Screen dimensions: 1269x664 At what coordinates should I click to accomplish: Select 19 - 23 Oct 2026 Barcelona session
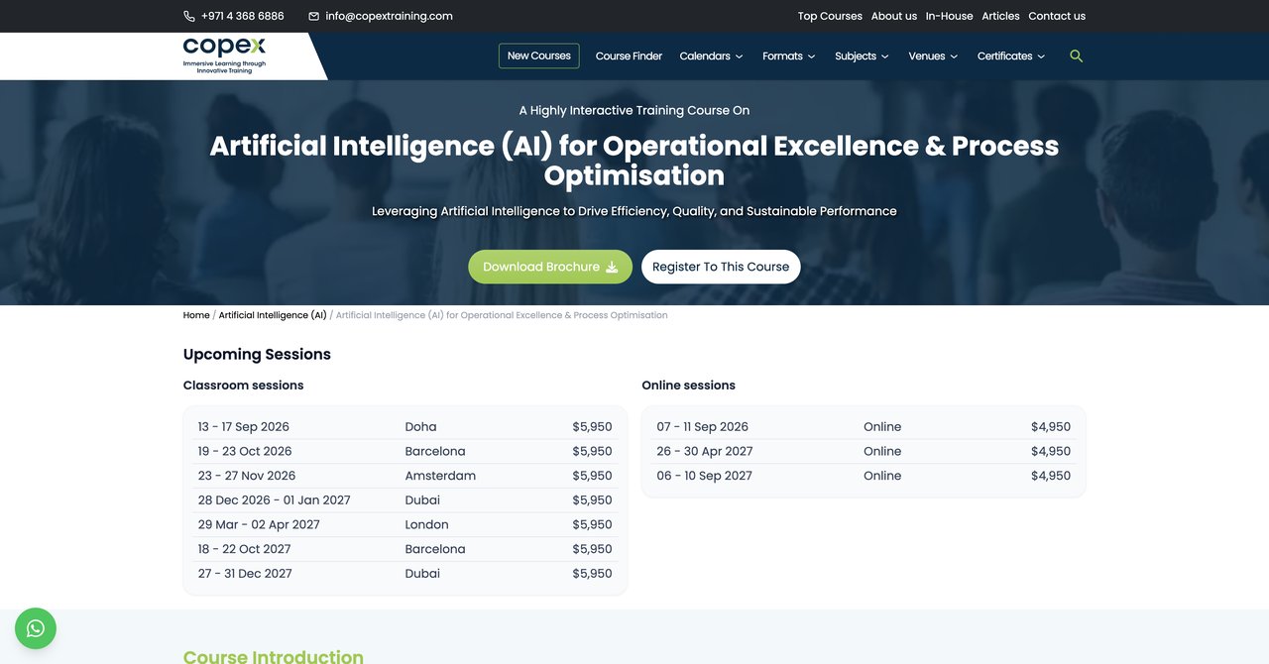coord(404,451)
